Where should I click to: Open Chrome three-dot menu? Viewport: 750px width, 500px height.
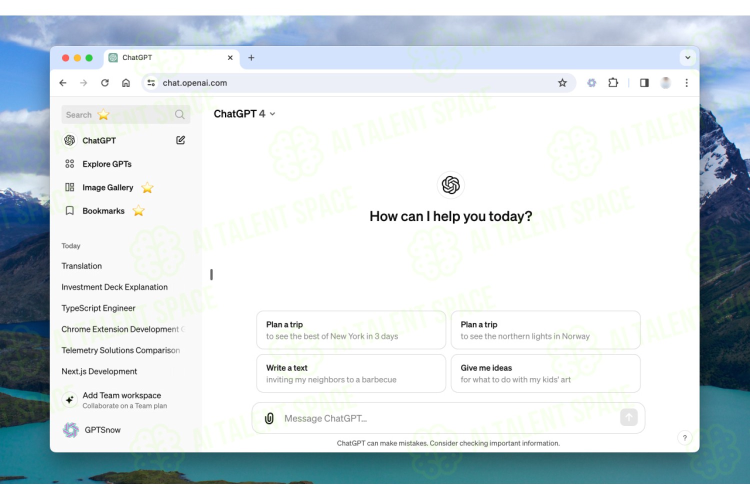686,83
